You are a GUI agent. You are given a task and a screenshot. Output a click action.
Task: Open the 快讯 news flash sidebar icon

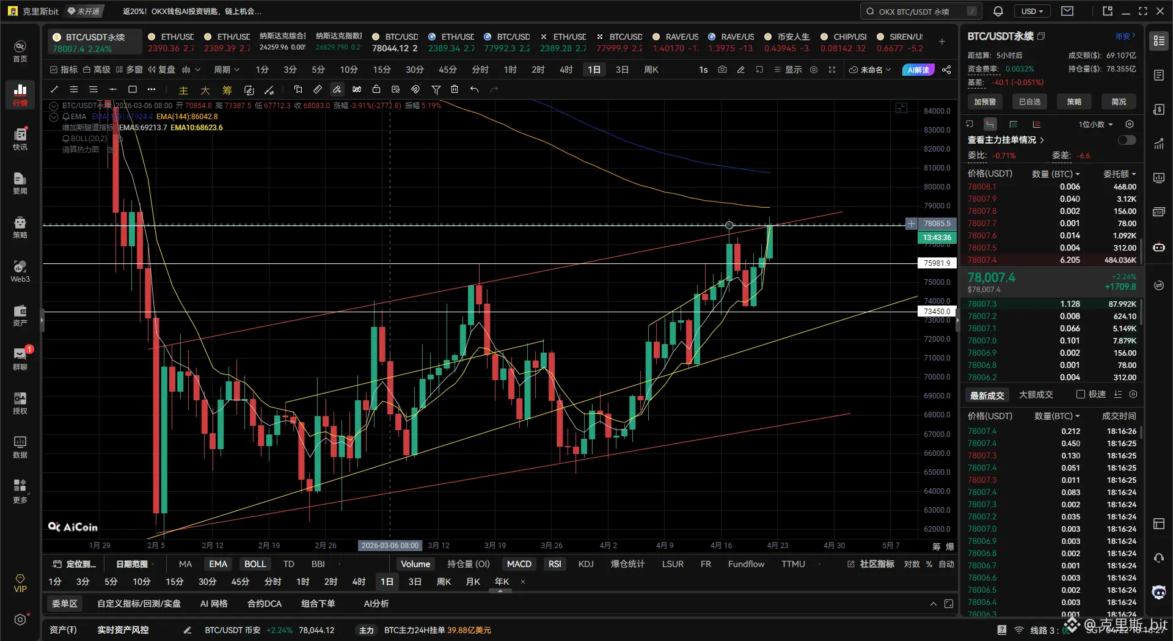(20, 139)
